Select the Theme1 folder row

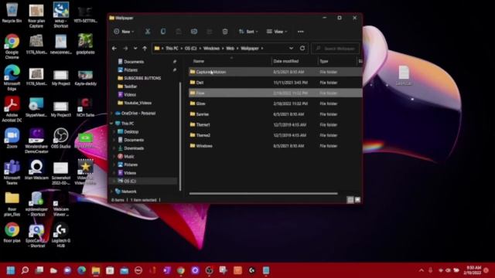tap(275, 124)
